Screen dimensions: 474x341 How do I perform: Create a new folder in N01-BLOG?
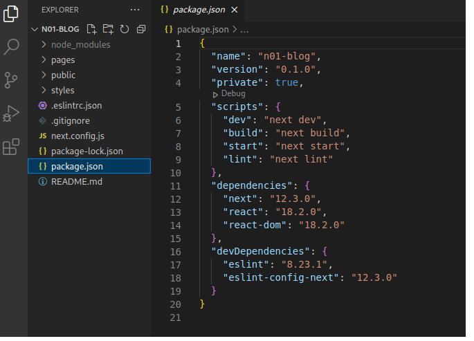pyautogui.click(x=108, y=29)
